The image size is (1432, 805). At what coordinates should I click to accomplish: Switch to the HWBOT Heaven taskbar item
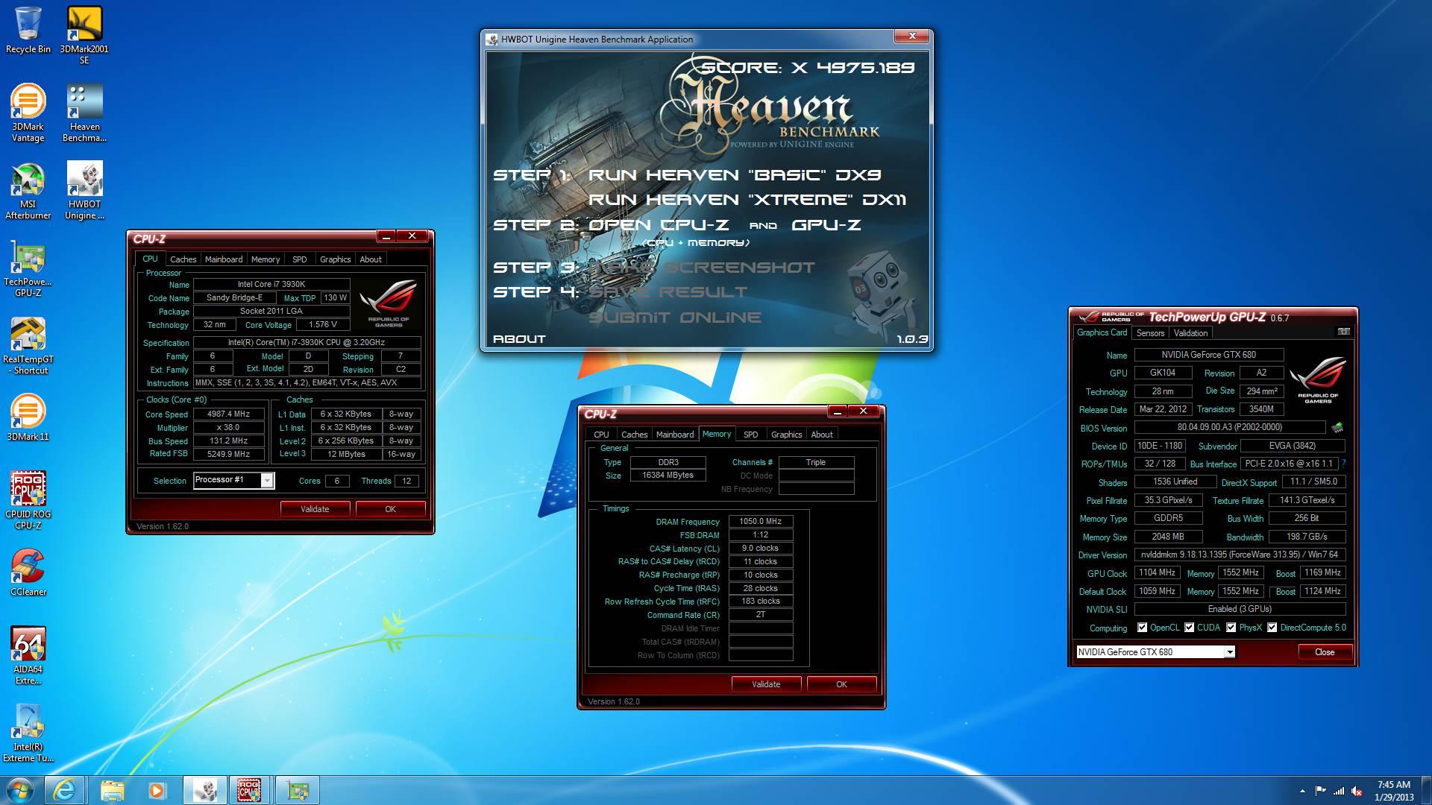tap(205, 790)
